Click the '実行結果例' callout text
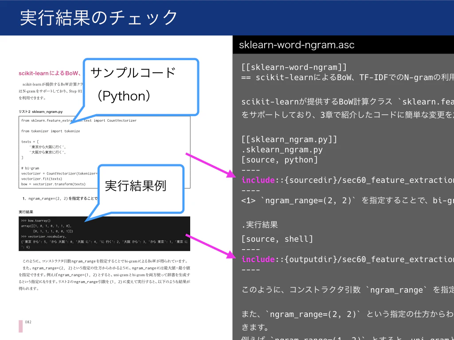The width and height of the screenshot is (454, 340). tap(136, 185)
